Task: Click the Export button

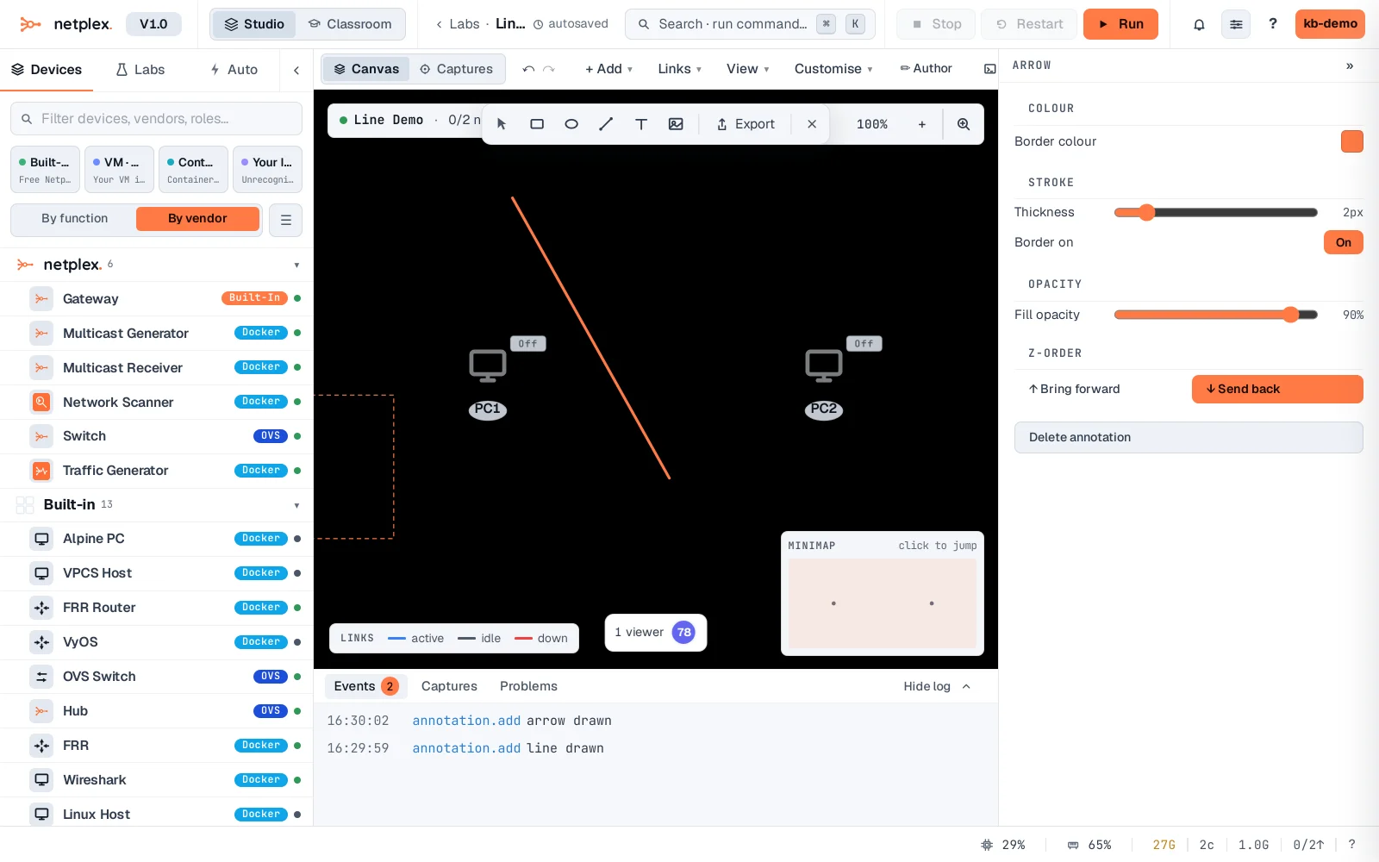Action: point(746,124)
